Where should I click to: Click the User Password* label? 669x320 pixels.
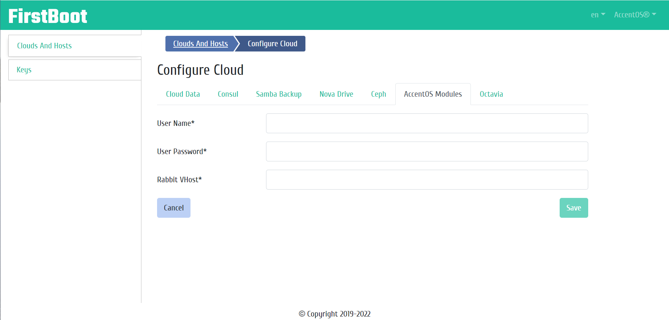tap(182, 151)
